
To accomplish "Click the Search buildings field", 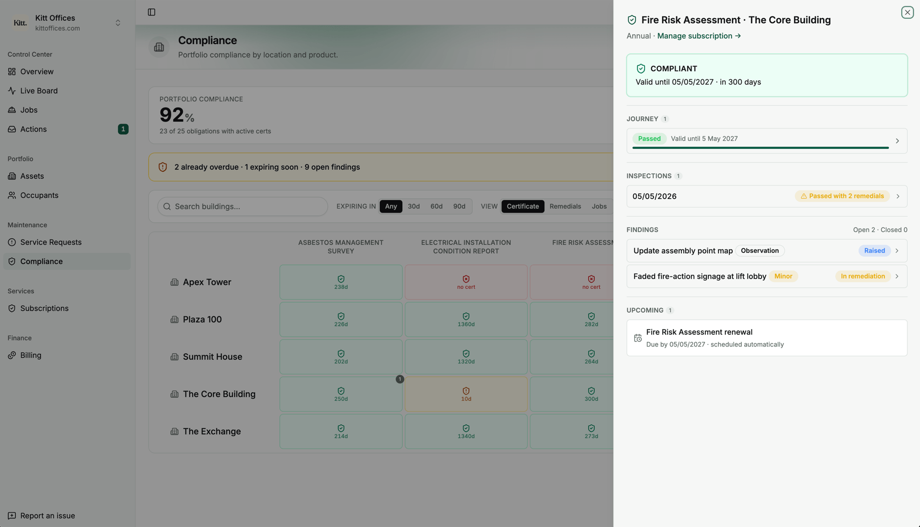I will tap(243, 207).
